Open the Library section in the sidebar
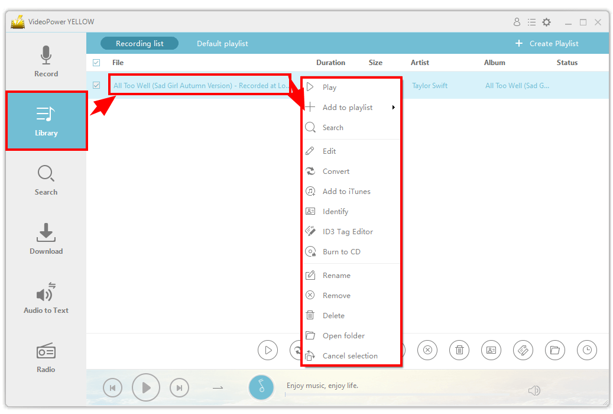Viewport: 613px width, 414px height. pyautogui.click(x=46, y=121)
